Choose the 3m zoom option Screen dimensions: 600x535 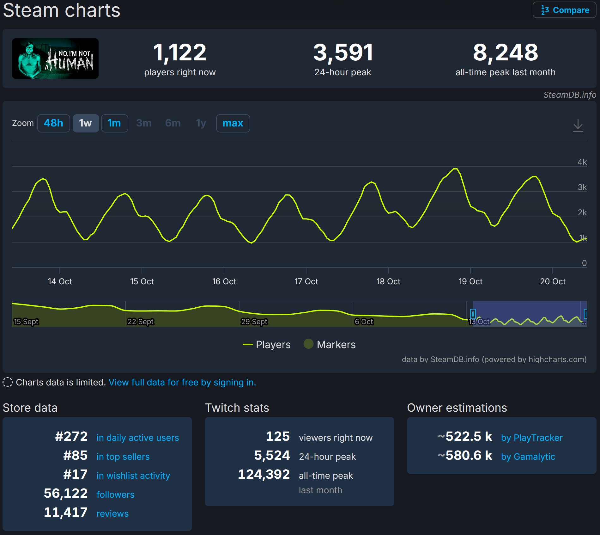(x=144, y=123)
